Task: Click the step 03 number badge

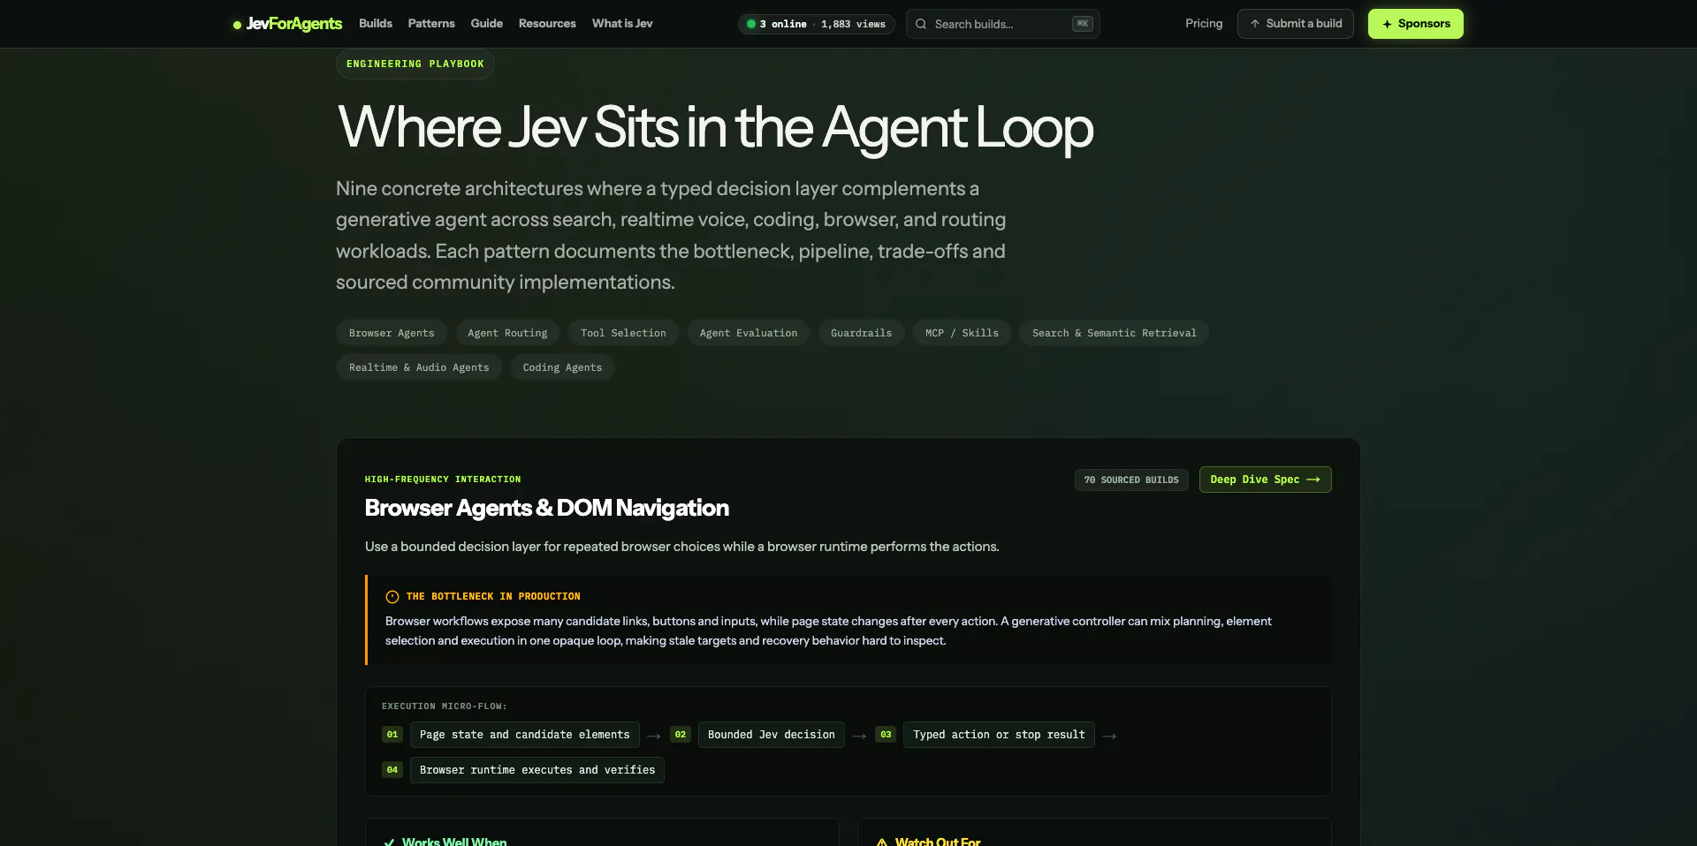Action: 886,735
